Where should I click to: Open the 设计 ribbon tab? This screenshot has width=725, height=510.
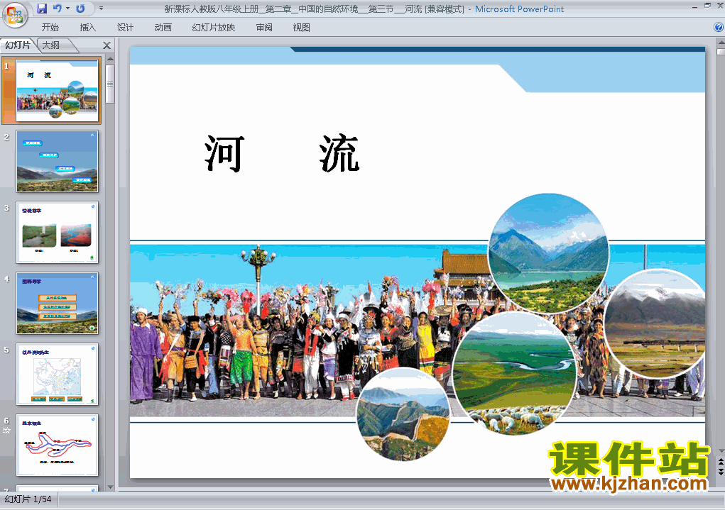pos(125,27)
